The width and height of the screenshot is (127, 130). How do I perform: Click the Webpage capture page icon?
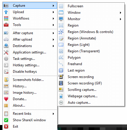click(x=61, y=96)
